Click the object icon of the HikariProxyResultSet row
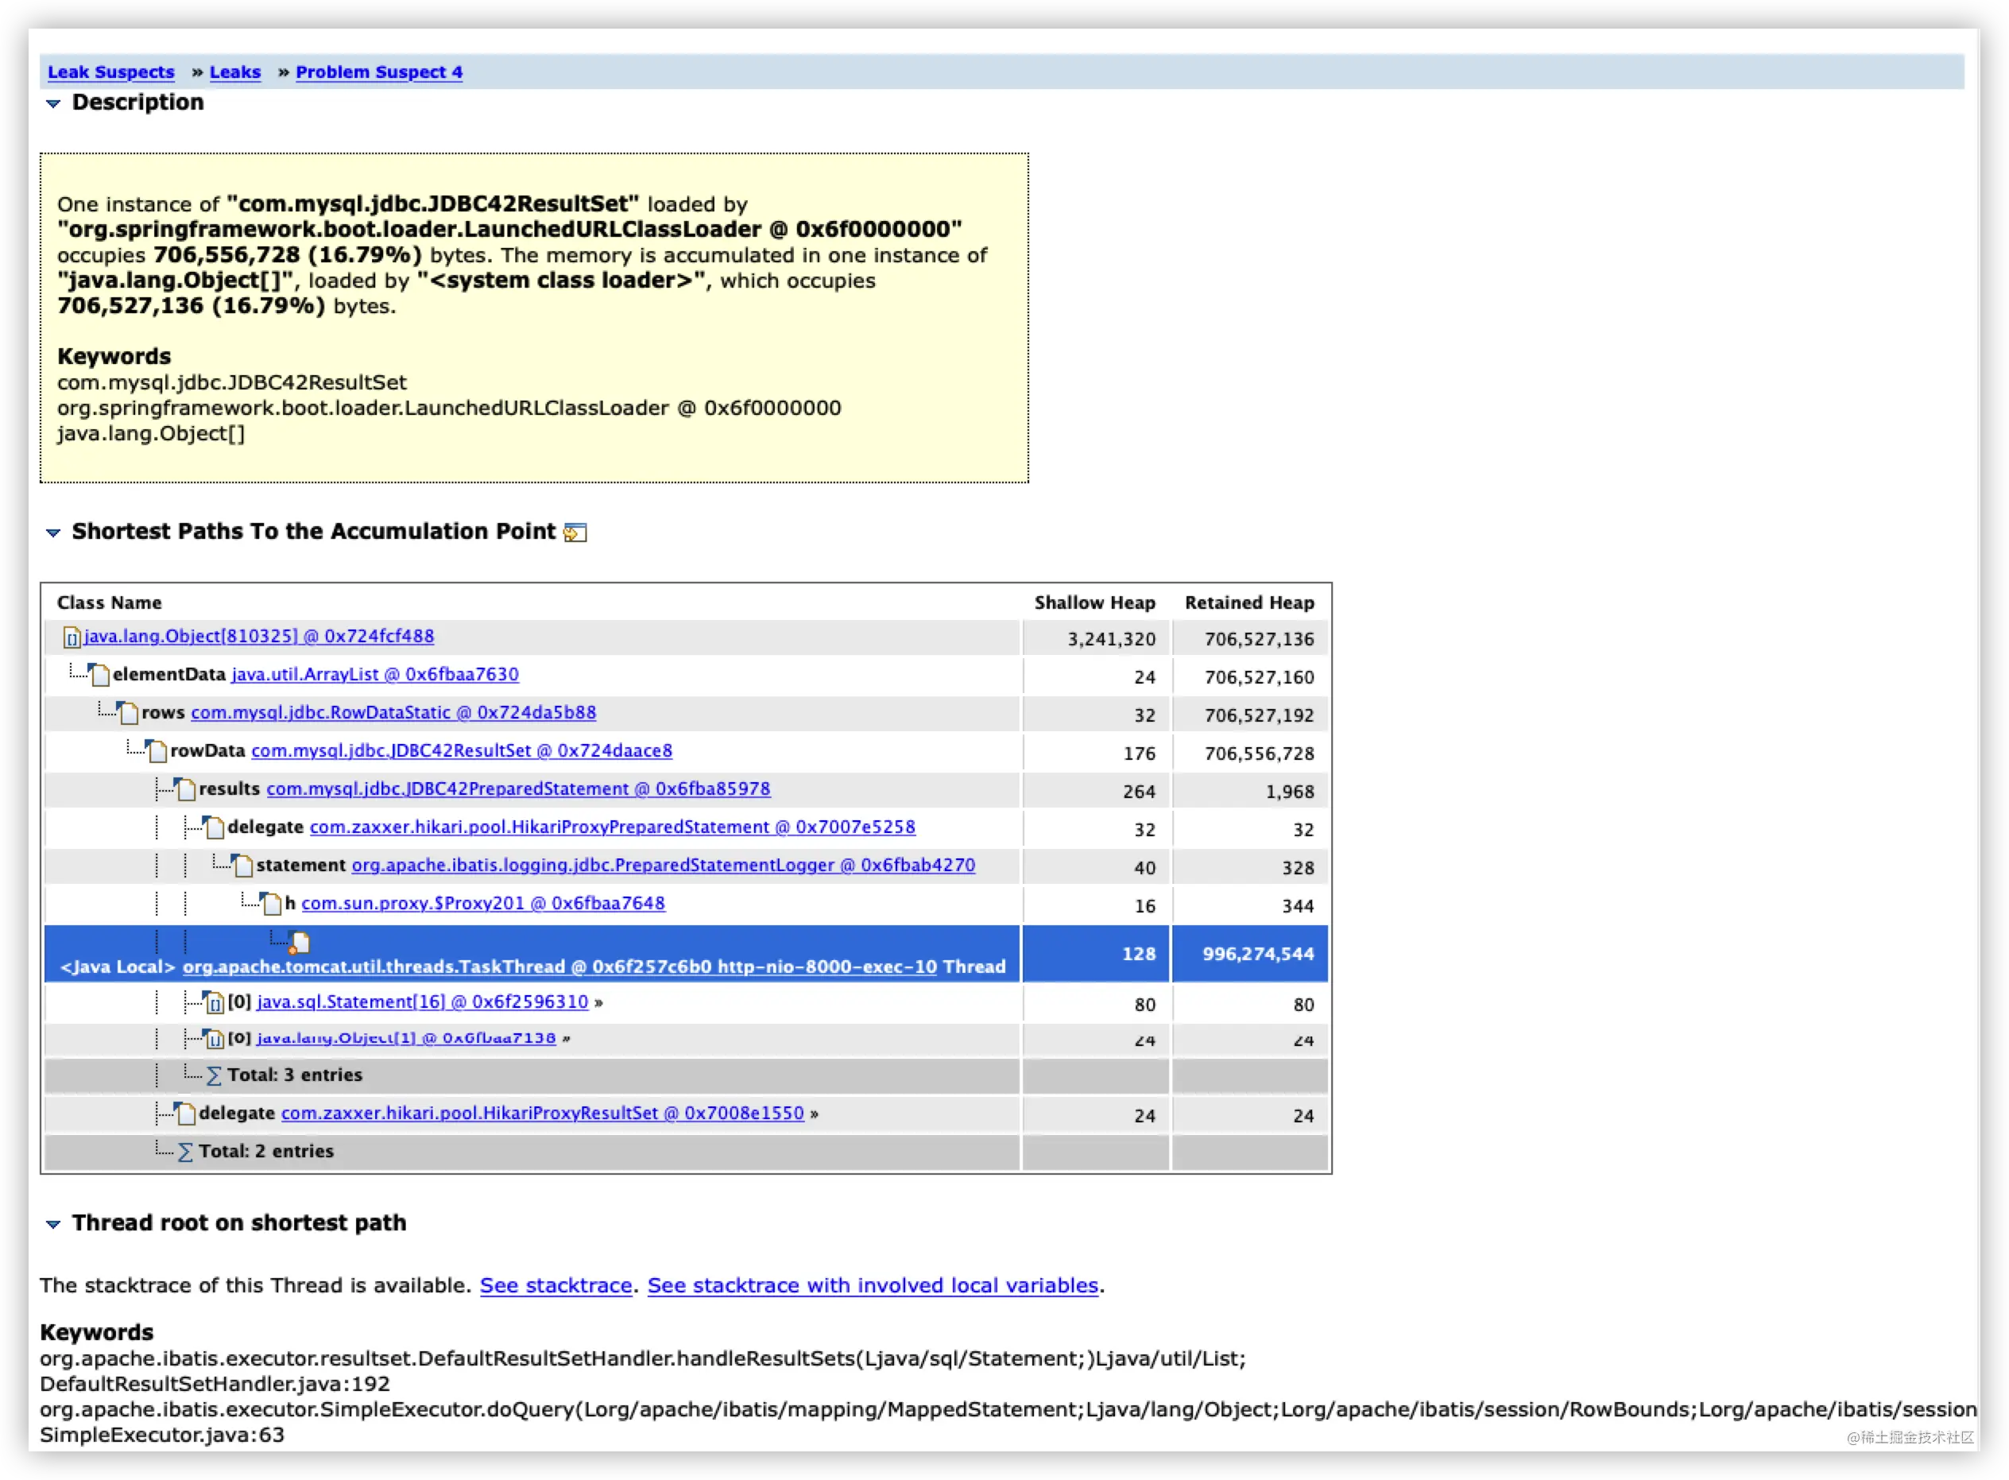This screenshot has height=1480, width=2009. pyautogui.click(x=184, y=1114)
